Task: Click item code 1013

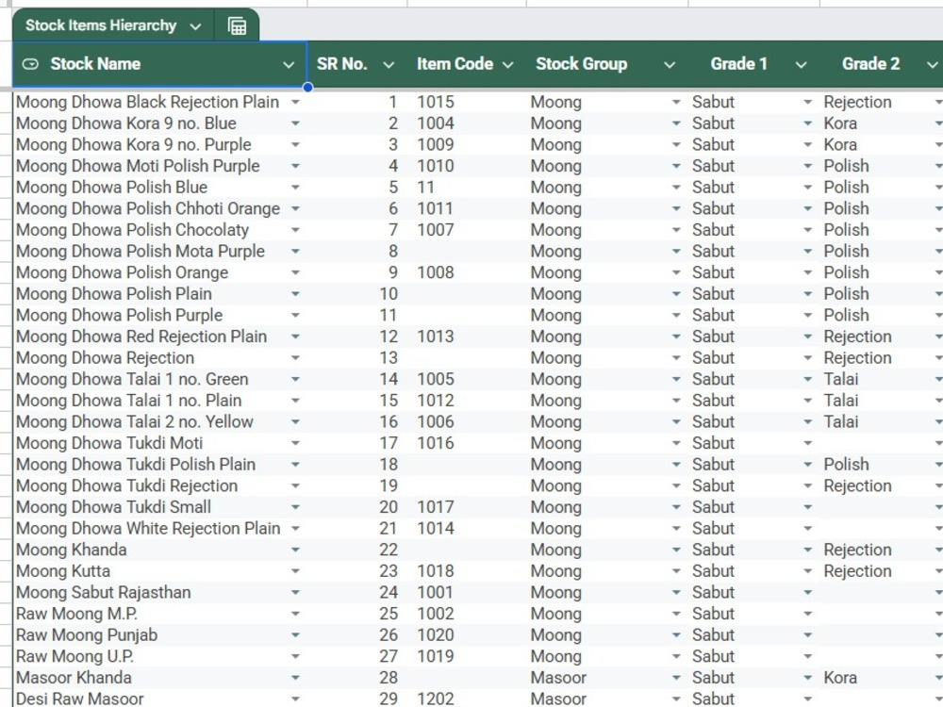Action: pos(436,337)
